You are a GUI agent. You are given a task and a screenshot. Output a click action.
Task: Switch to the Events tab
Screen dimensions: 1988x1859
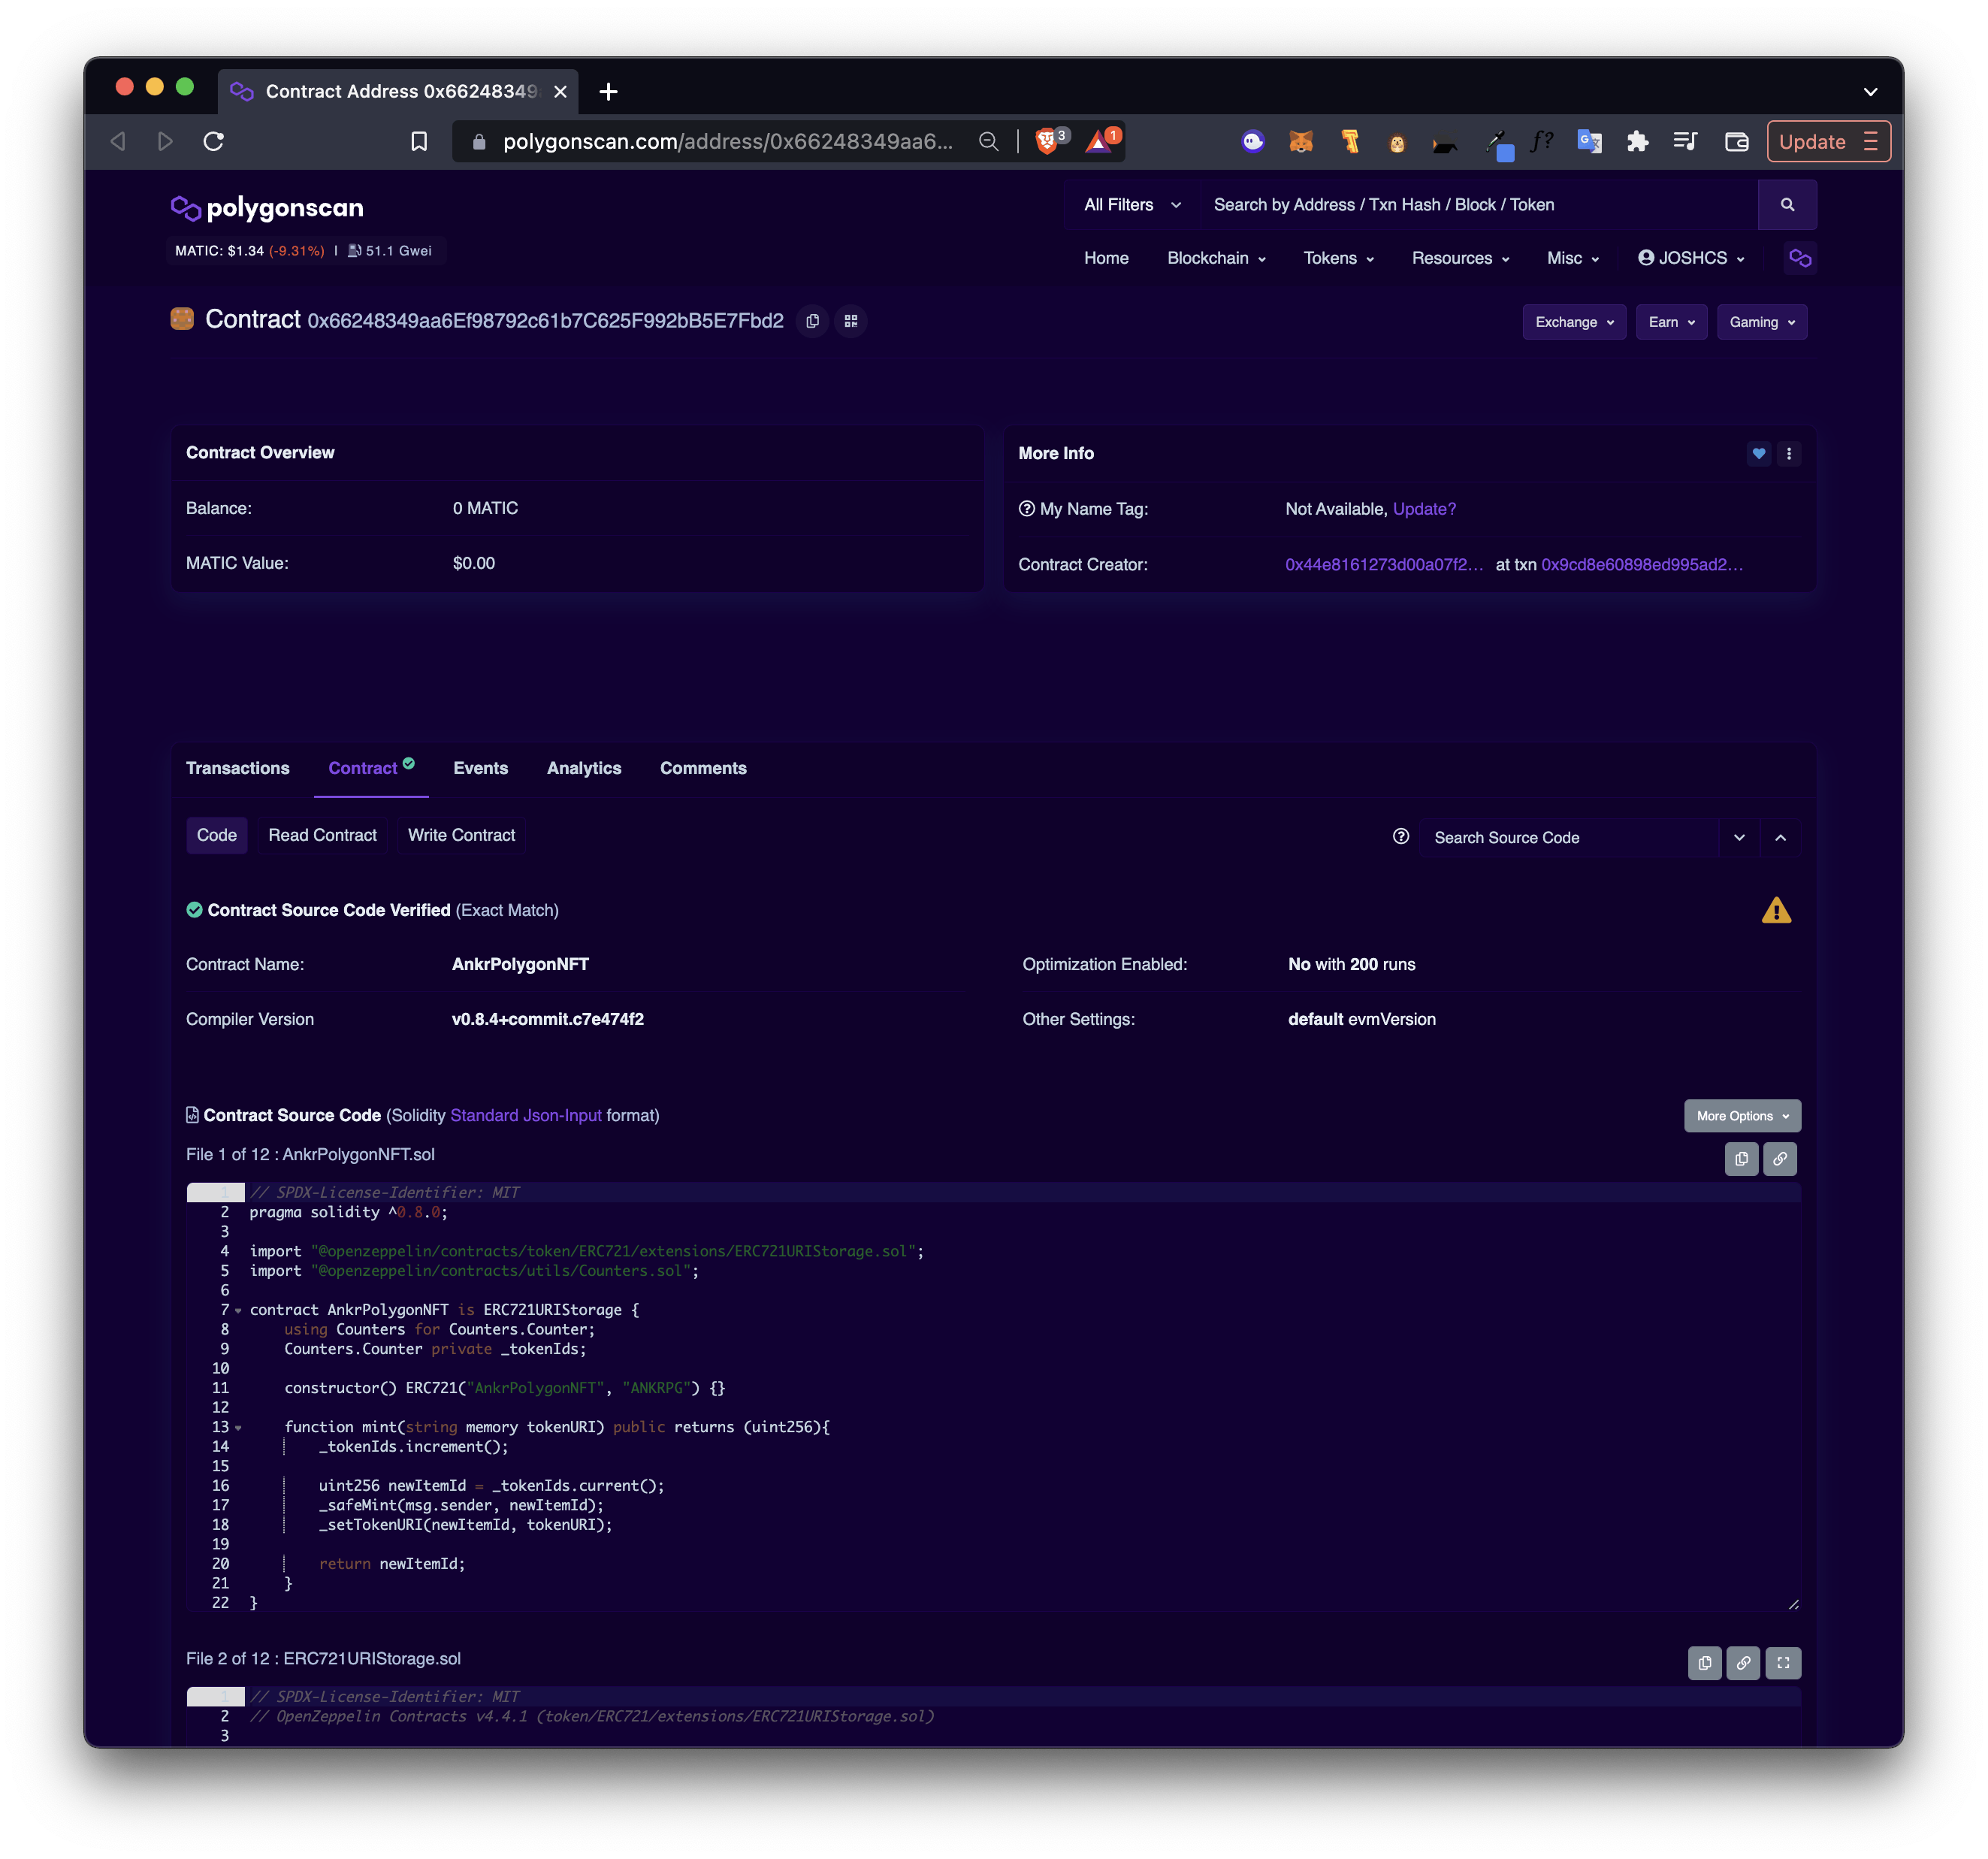point(480,767)
